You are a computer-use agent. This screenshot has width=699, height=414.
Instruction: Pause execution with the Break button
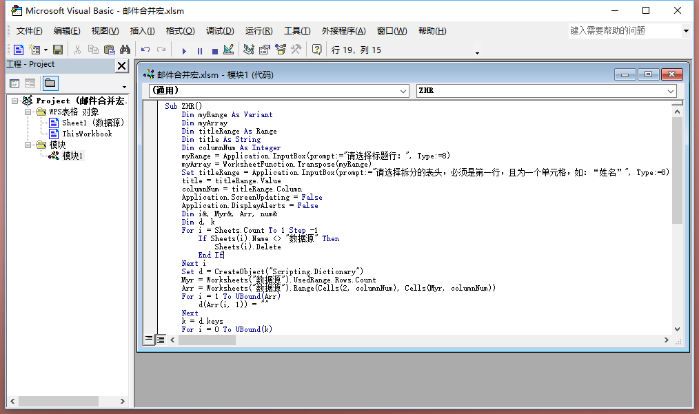tap(200, 50)
